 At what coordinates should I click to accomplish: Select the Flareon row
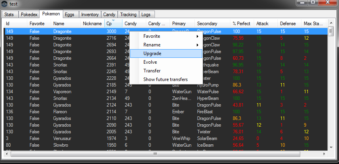[x=166, y=111]
